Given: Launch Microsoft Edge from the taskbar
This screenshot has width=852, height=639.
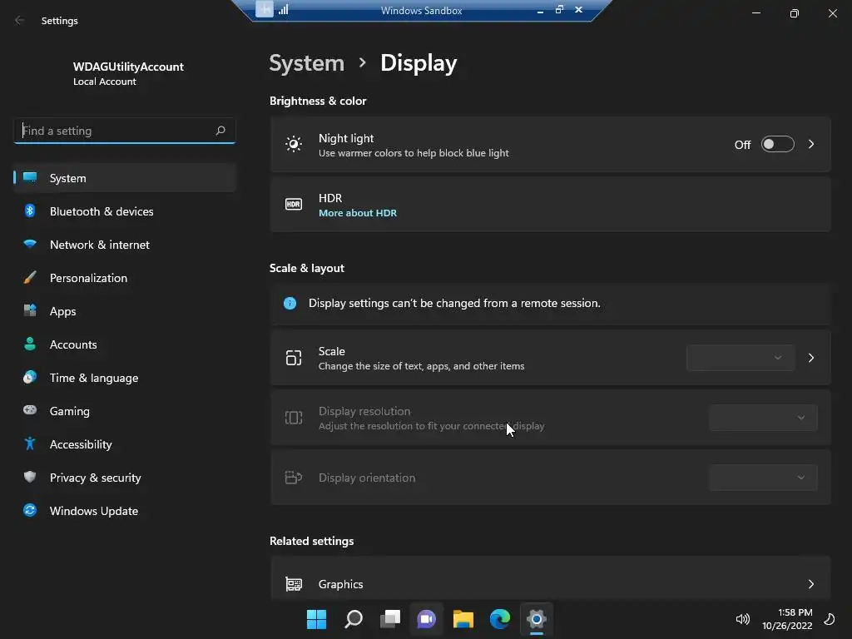Looking at the screenshot, I should pos(500,619).
